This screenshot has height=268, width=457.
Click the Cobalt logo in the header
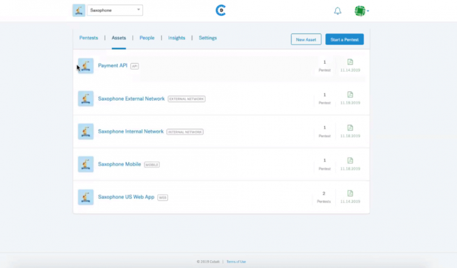(x=221, y=11)
